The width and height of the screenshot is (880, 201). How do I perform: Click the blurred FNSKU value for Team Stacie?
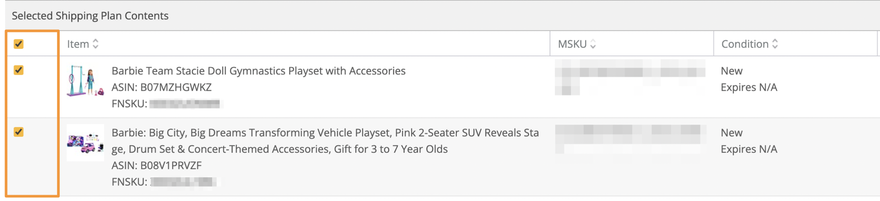point(185,104)
